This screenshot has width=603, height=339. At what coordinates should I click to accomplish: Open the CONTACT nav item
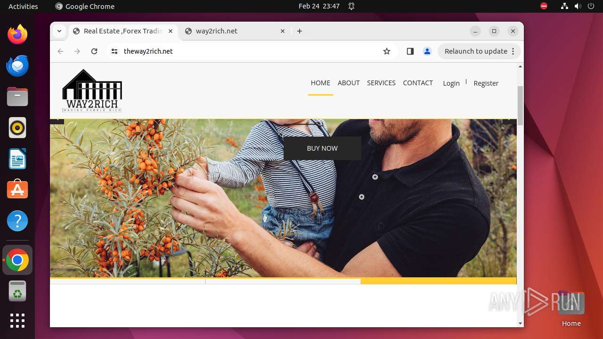click(x=418, y=83)
